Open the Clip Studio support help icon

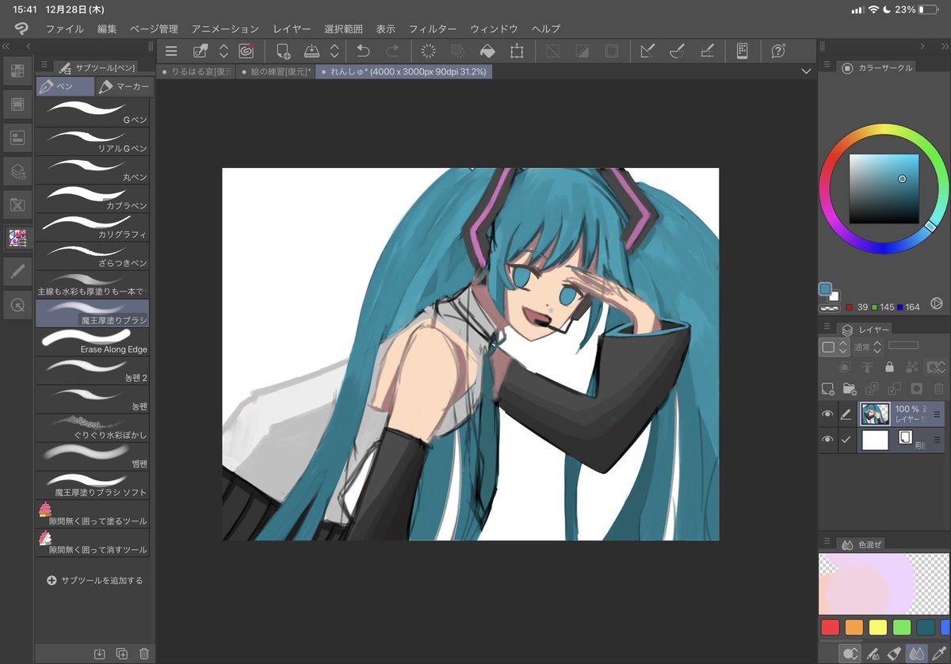pyautogui.click(x=778, y=51)
